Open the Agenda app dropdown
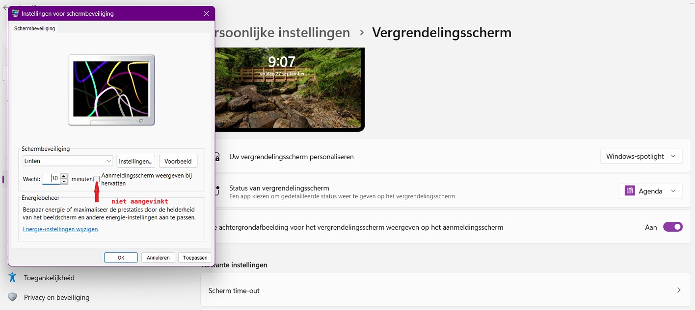Image resolution: width=695 pixels, height=310 pixels. coord(650,191)
